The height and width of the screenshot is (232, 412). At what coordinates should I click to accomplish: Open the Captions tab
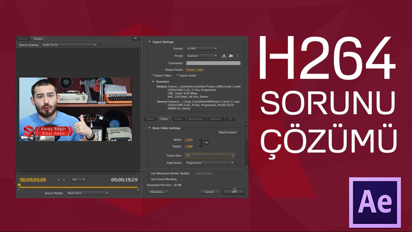[x=215, y=119]
